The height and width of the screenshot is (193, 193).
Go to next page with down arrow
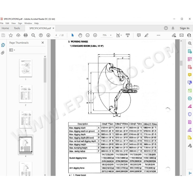(x=48, y=35)
